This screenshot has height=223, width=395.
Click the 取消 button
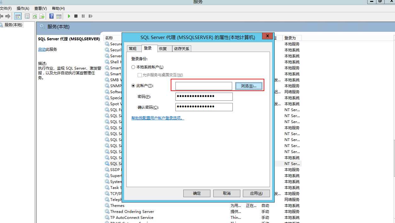(227, 193)
